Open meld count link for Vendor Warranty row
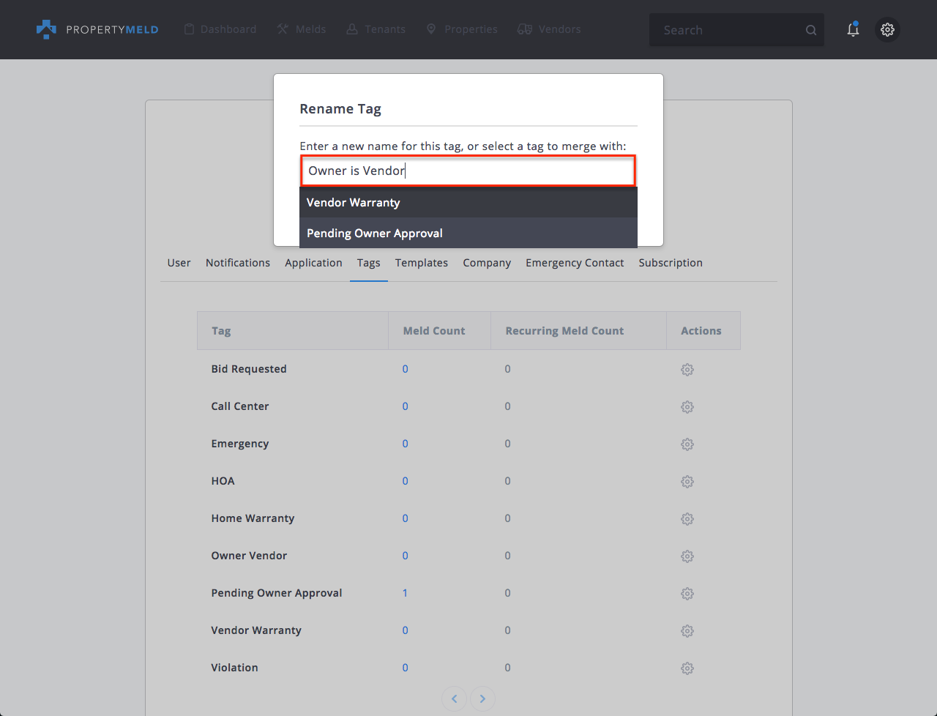Viewport: 937px width, 716px height. click(x=405, y=630)
